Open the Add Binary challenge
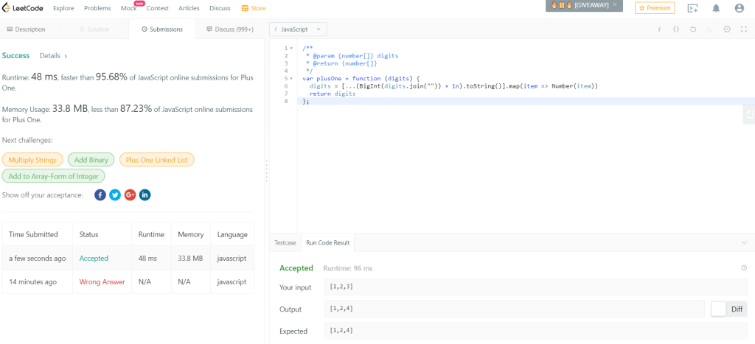This screenshot has width=755, height=344. [91, 160]
